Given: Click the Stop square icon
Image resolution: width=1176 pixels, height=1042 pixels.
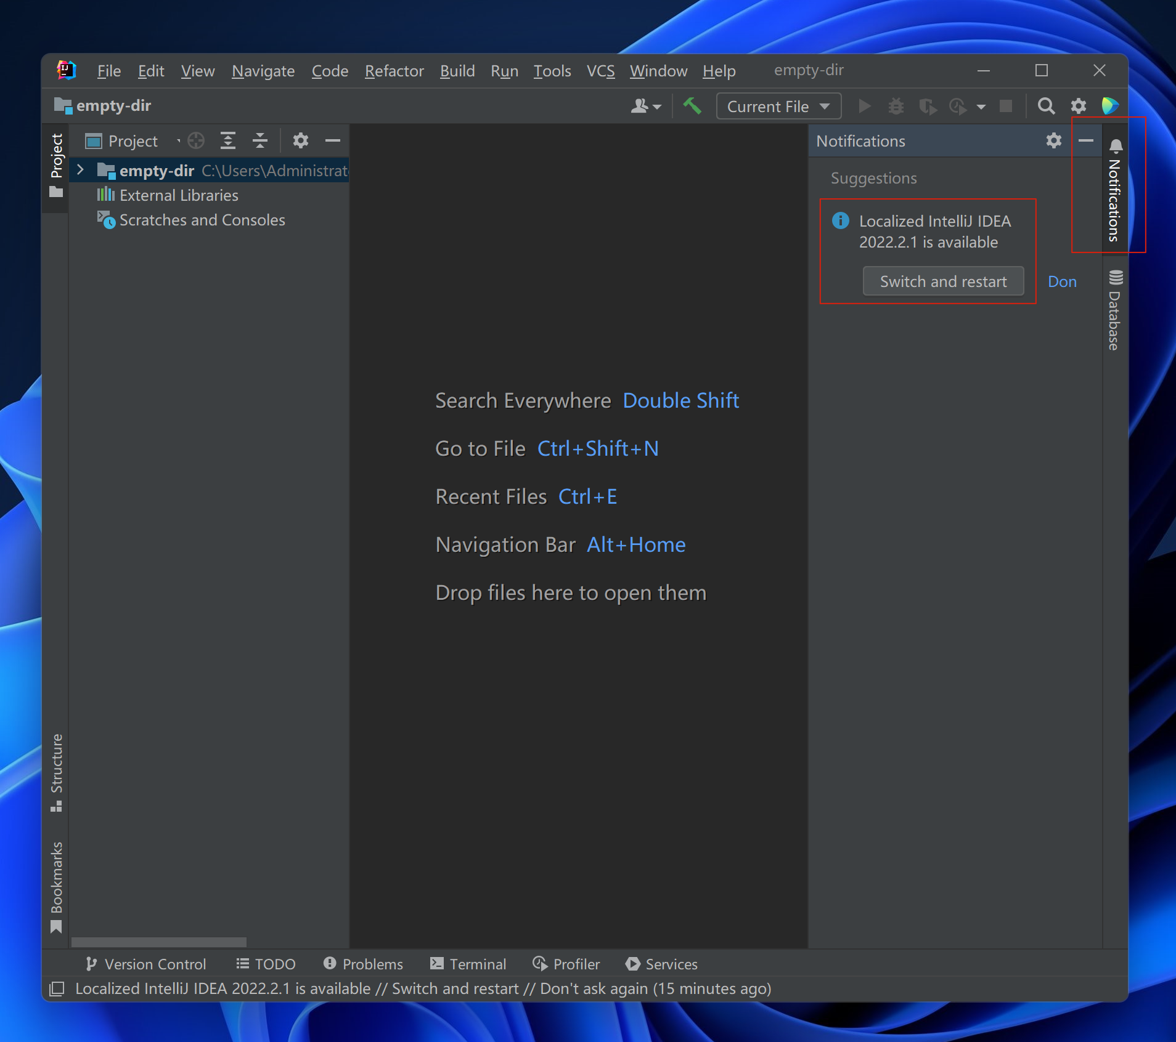Looking at the screenshot, I should pyautogui.click(x=1006, y=107).
